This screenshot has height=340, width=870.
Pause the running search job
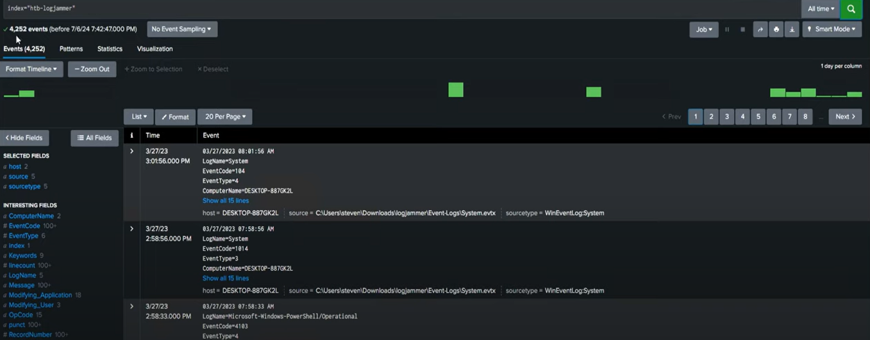pos(727,29)
